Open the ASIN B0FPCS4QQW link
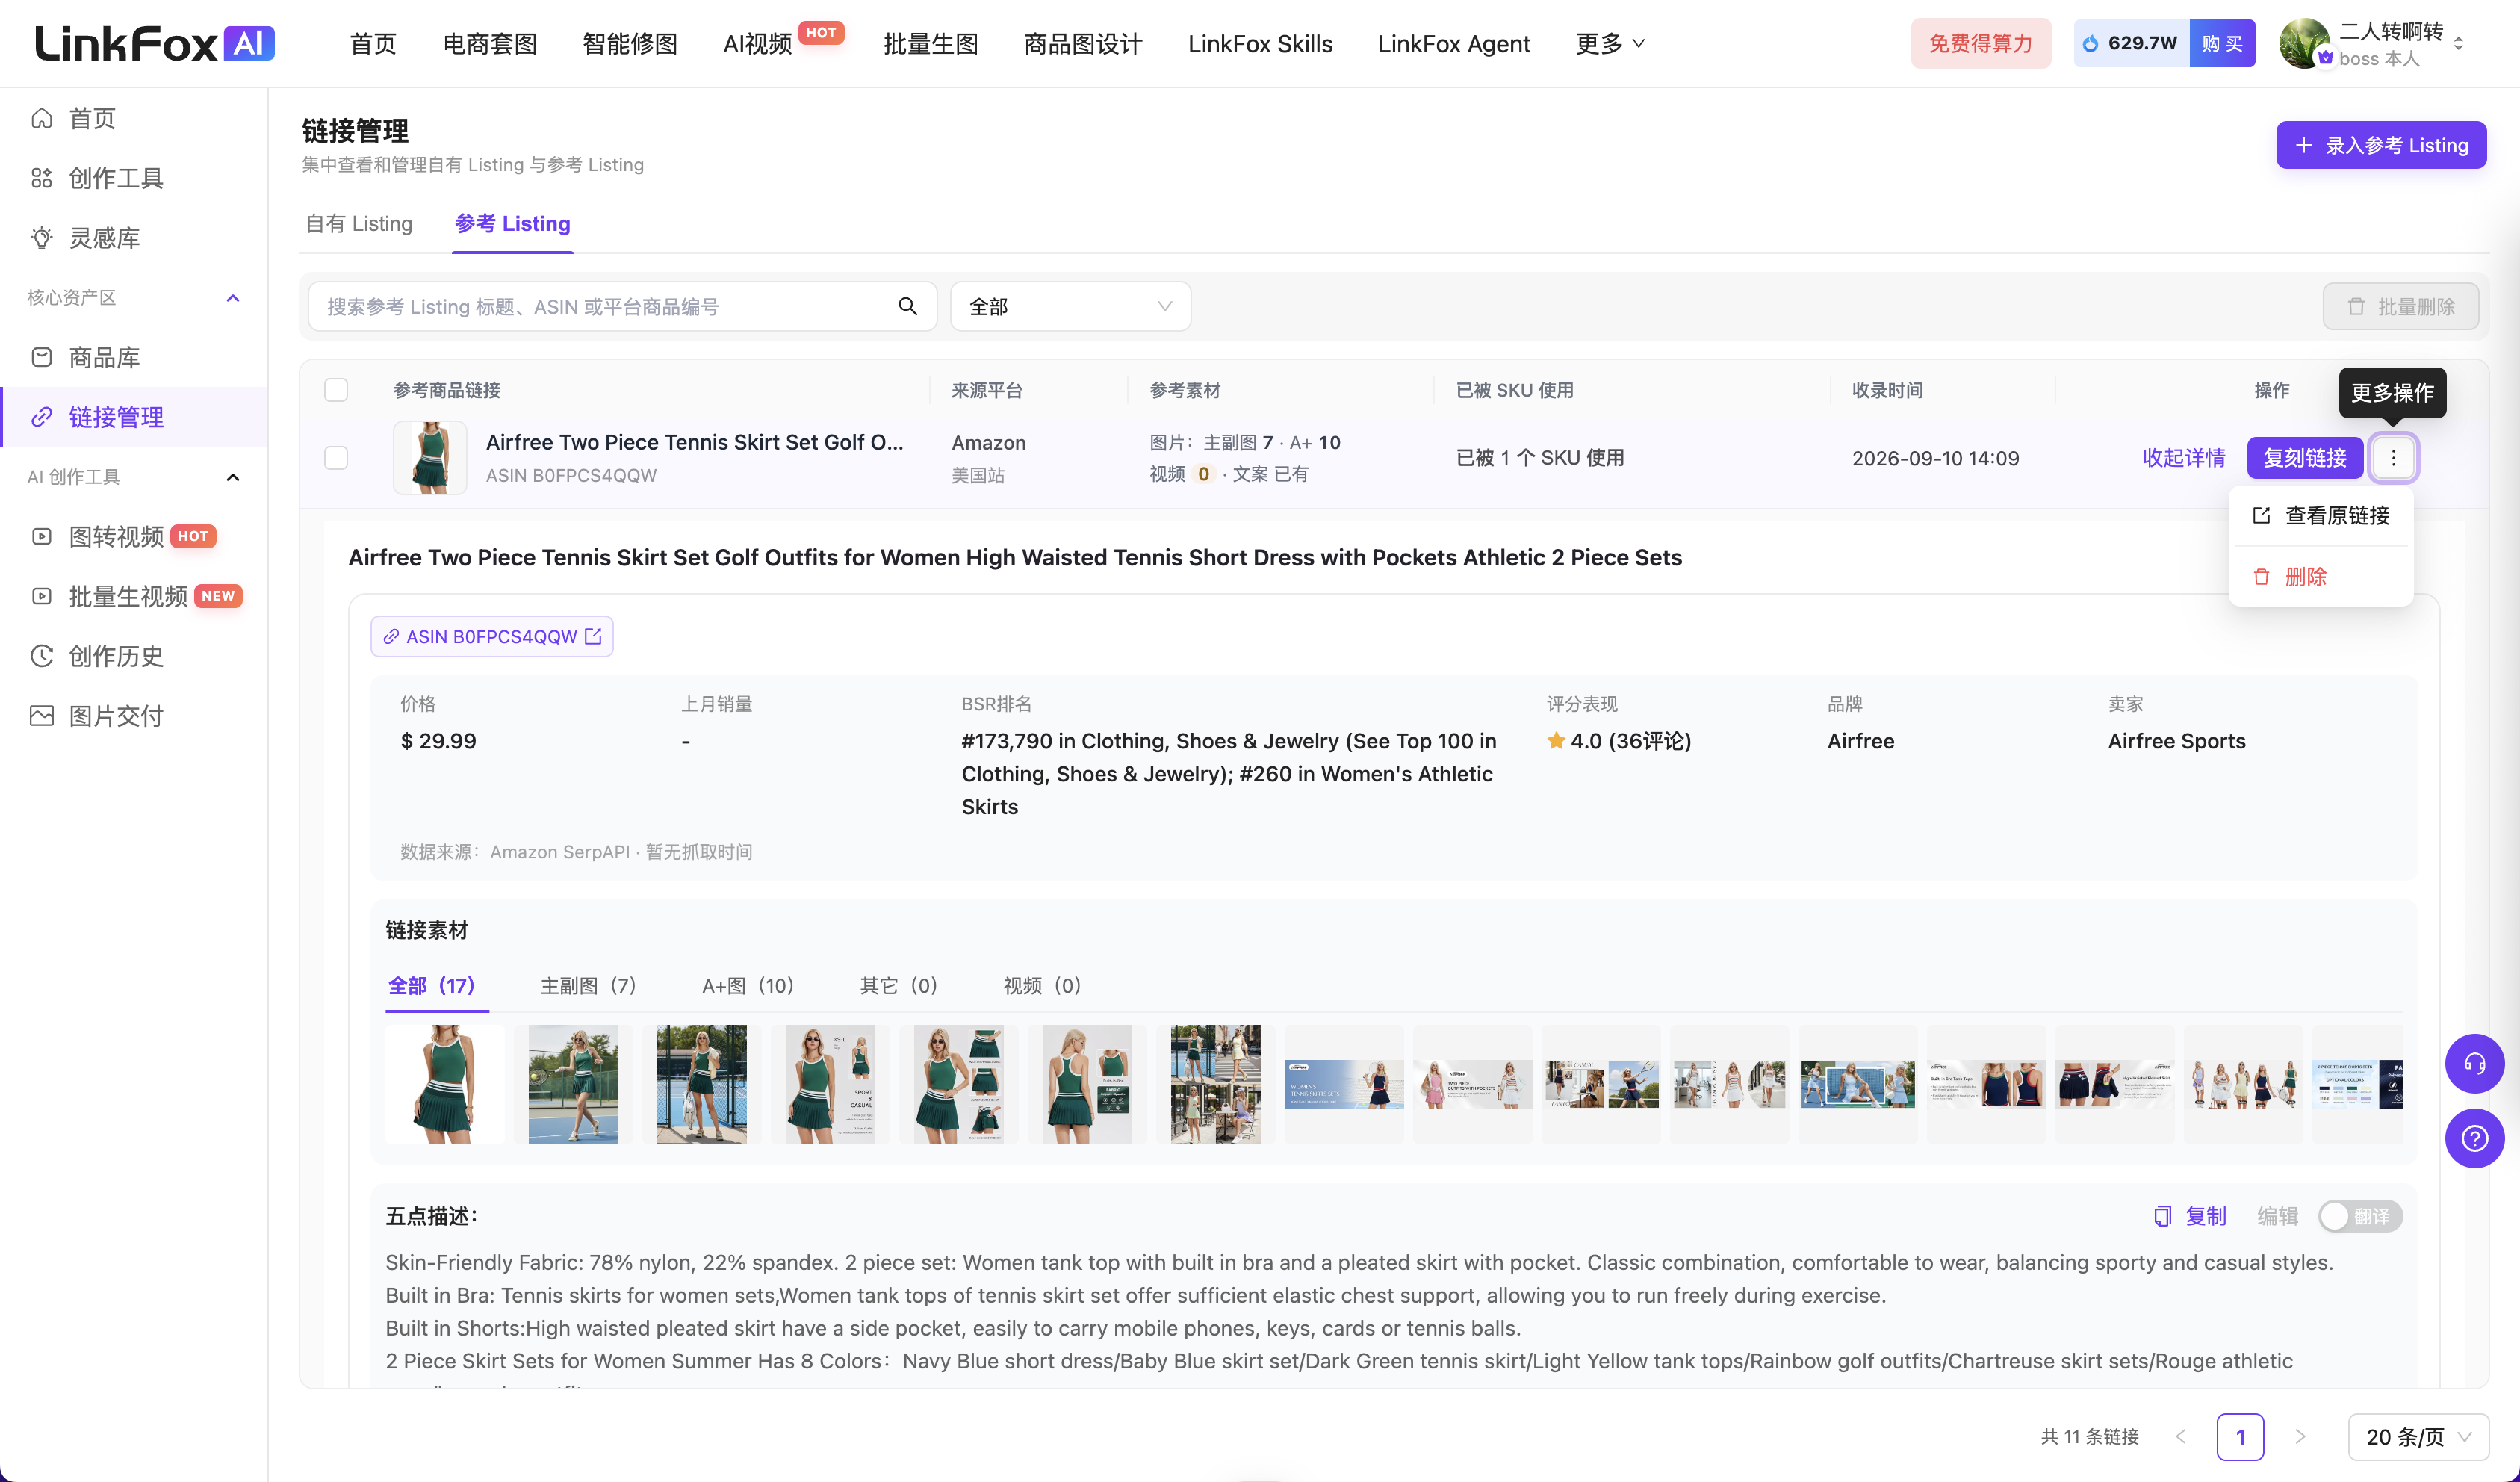This screenshot has width=2520, height=1482. point(492,637)
